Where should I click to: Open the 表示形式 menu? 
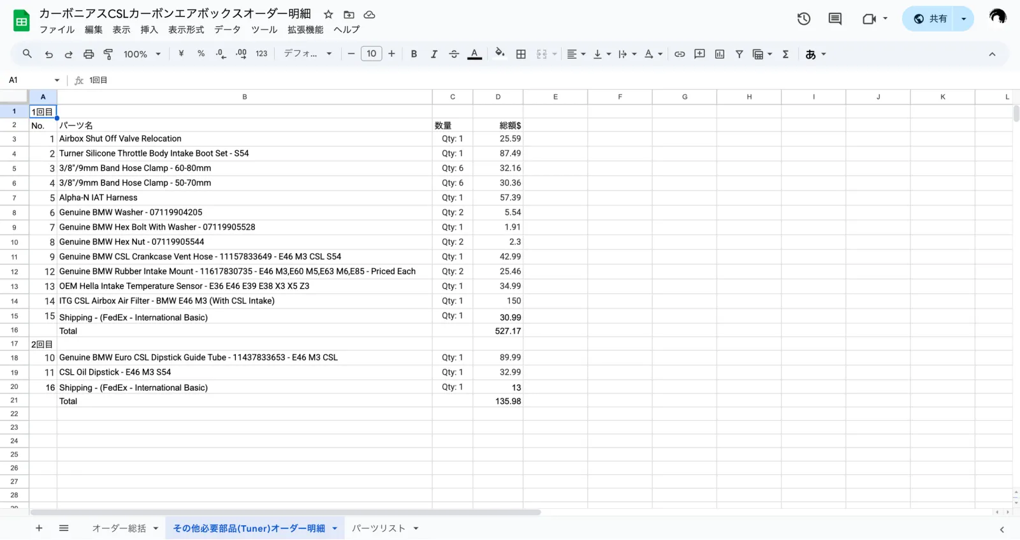pyautogui.click(x=186, y=29)
